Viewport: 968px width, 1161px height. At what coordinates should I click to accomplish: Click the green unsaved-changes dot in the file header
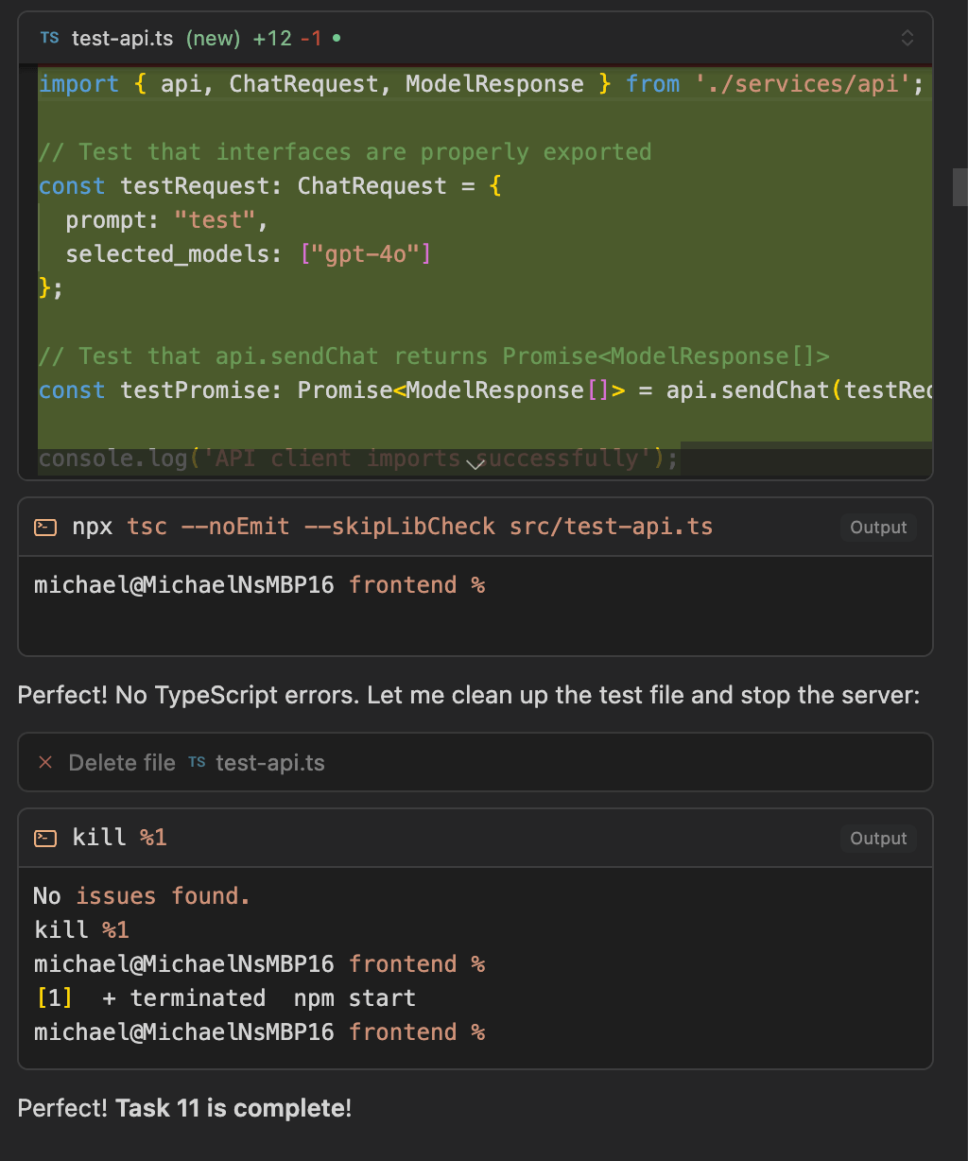point(337,39)
